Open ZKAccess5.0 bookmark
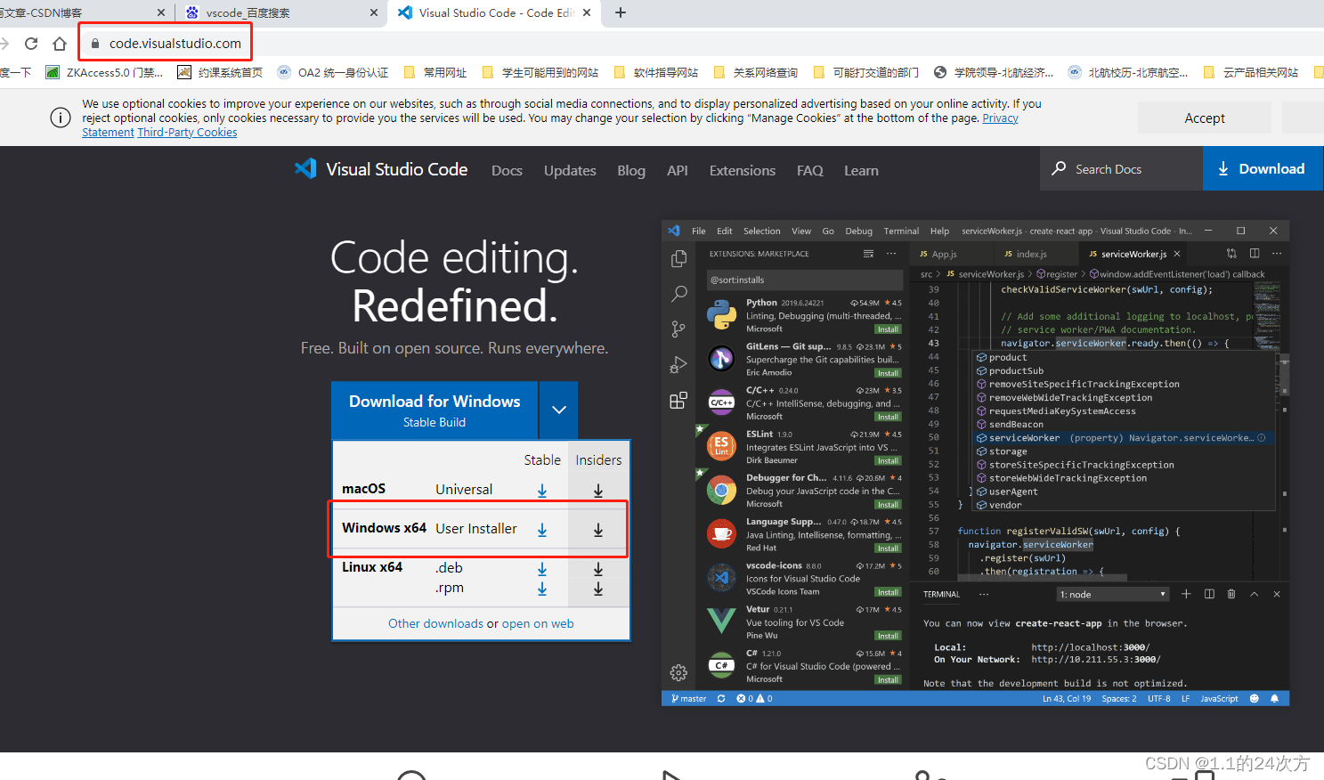 click(104, 72)
